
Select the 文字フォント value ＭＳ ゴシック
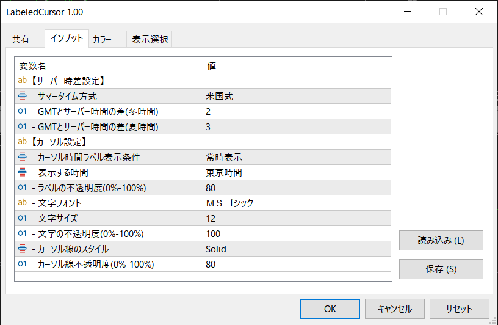pos(297,203)
